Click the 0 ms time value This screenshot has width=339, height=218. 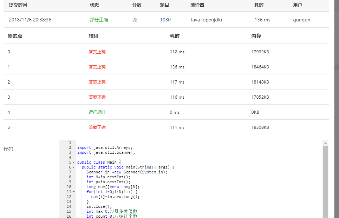coord(175,112)
